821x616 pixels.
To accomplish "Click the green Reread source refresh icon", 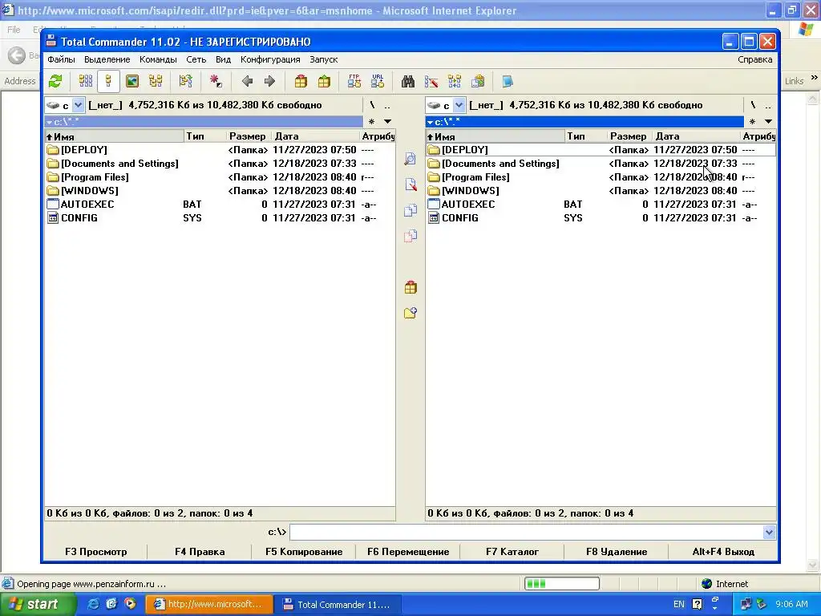I will click(55, 81).
